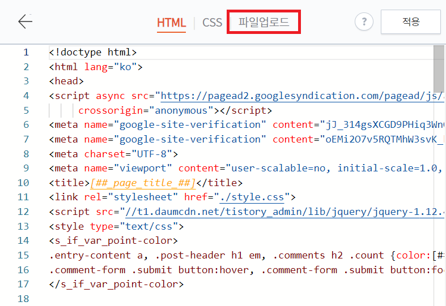Click the .comments h2 .count selector

point(328,256)
